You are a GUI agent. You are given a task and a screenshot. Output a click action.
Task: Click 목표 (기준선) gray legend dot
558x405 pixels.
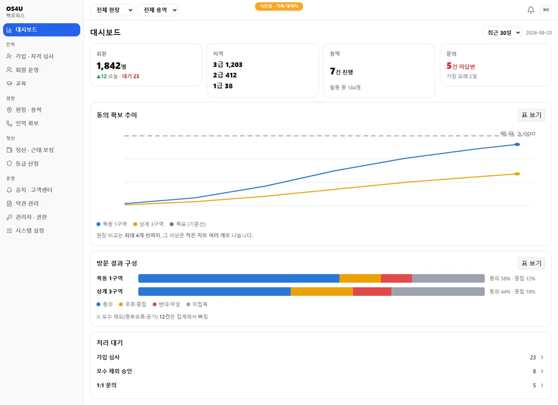(x=172, y=224)
